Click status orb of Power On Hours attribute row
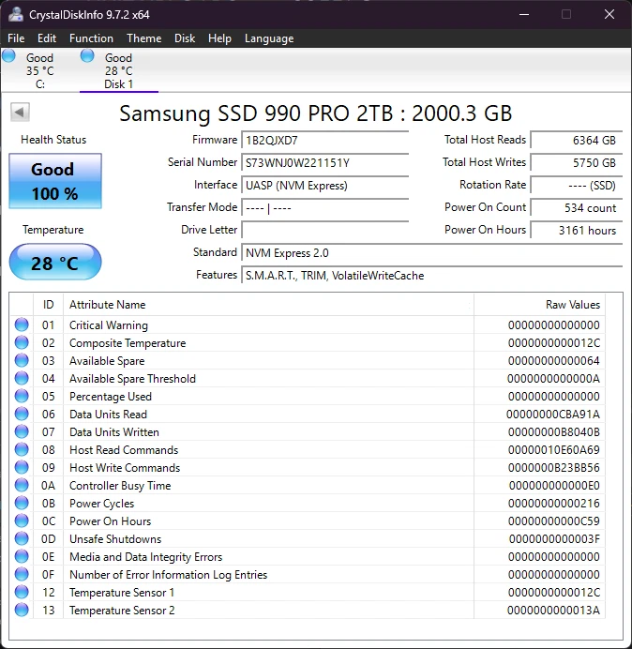The width and height of the screenshot is (632, 649). [x=22, y=521]
